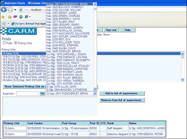Screen dimensions: 187x139
Task: Click the StumbleUpon toolbar icon
Action: coord(21,17)
